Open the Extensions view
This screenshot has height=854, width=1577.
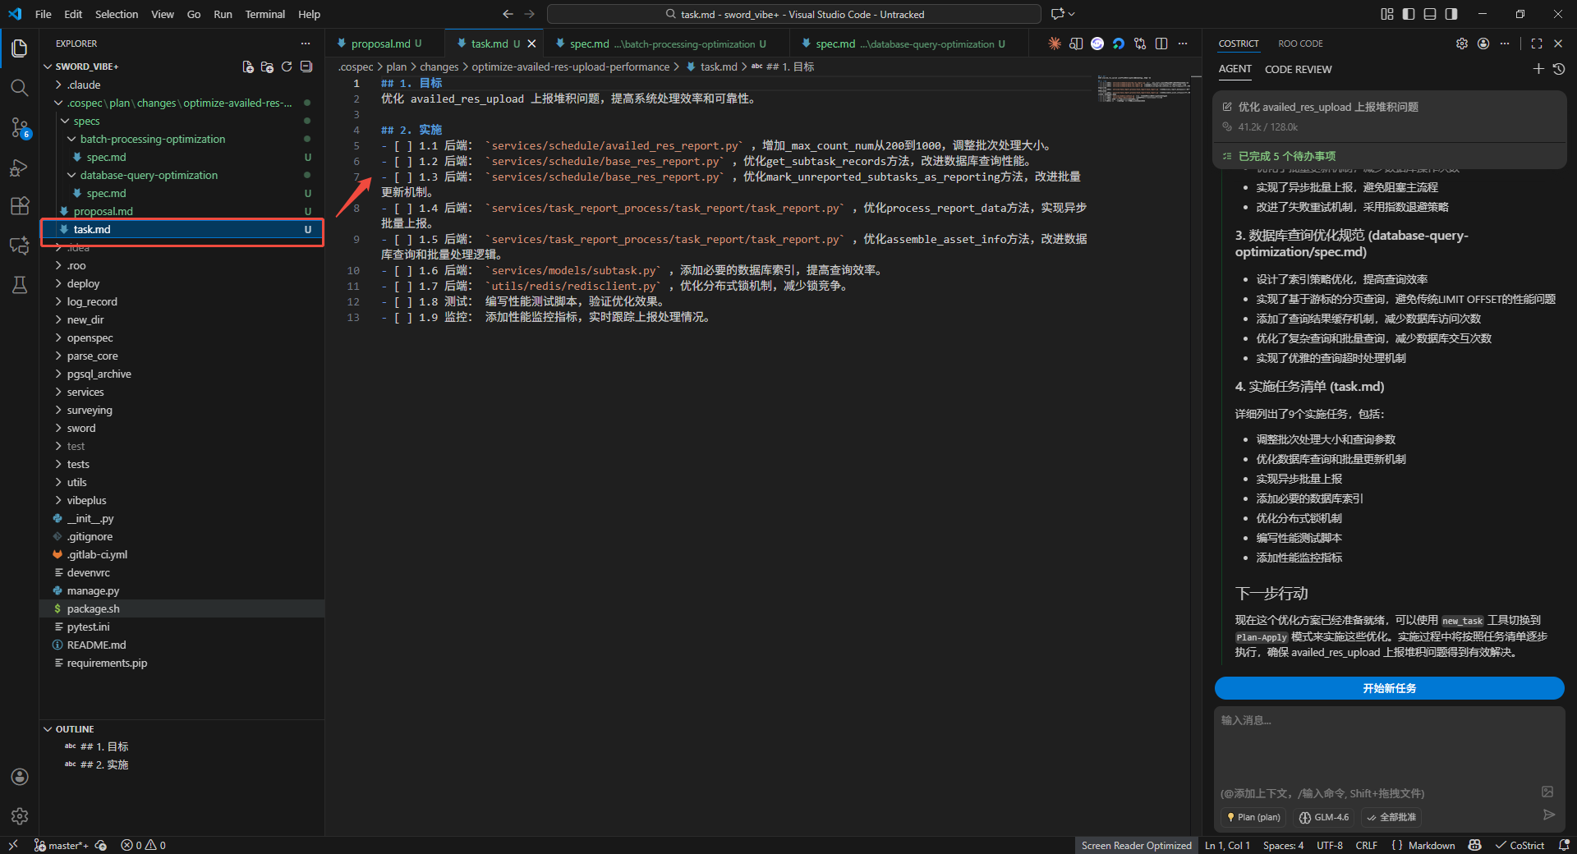19,206
